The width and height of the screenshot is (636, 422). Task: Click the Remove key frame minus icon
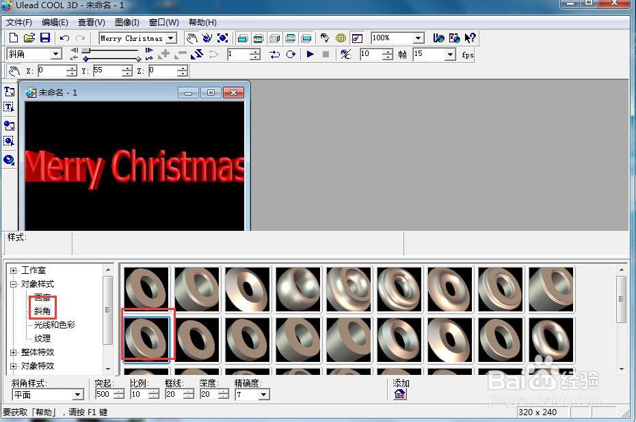pos(181,54)
